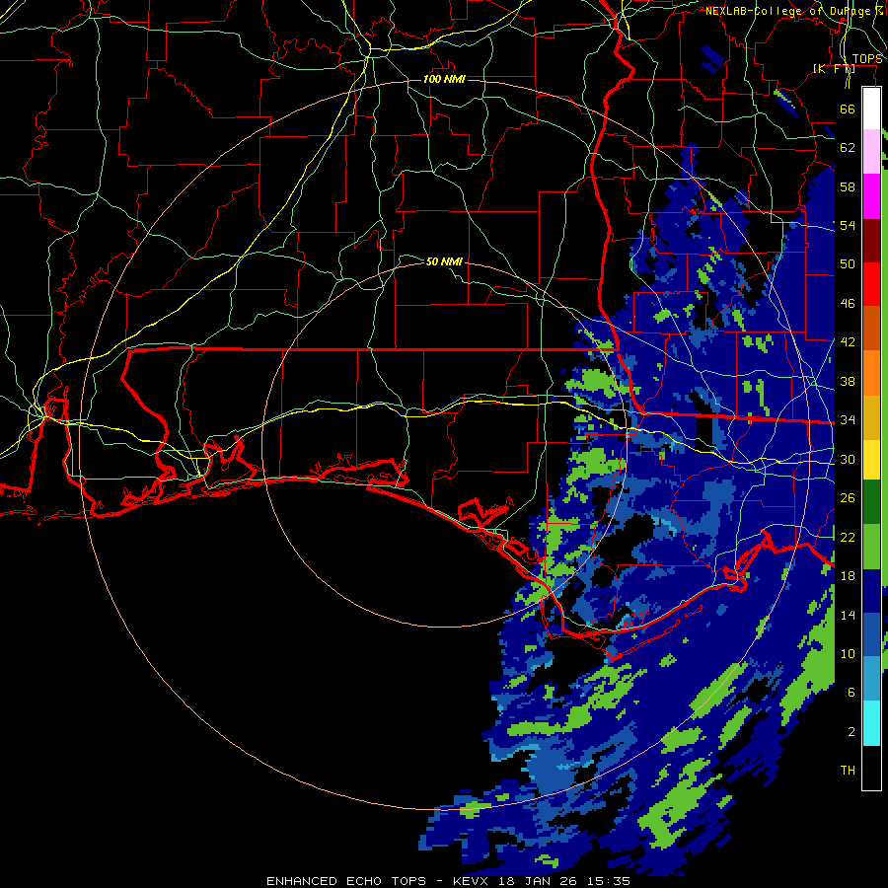This screenshot has height=888, width=888.
Task: Click the TOPS legend heading
Action: pos(867,59)
